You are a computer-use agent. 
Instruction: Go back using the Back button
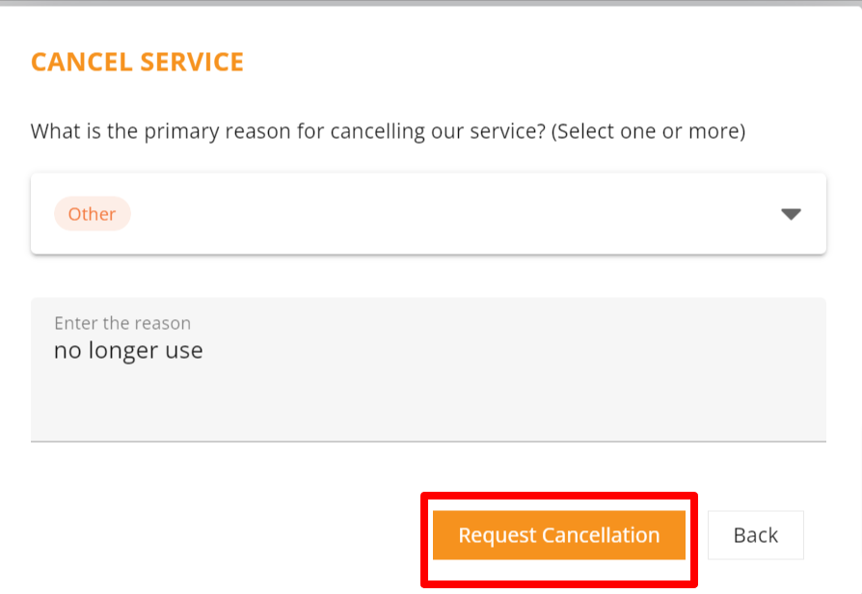click(x=755, y=535)
